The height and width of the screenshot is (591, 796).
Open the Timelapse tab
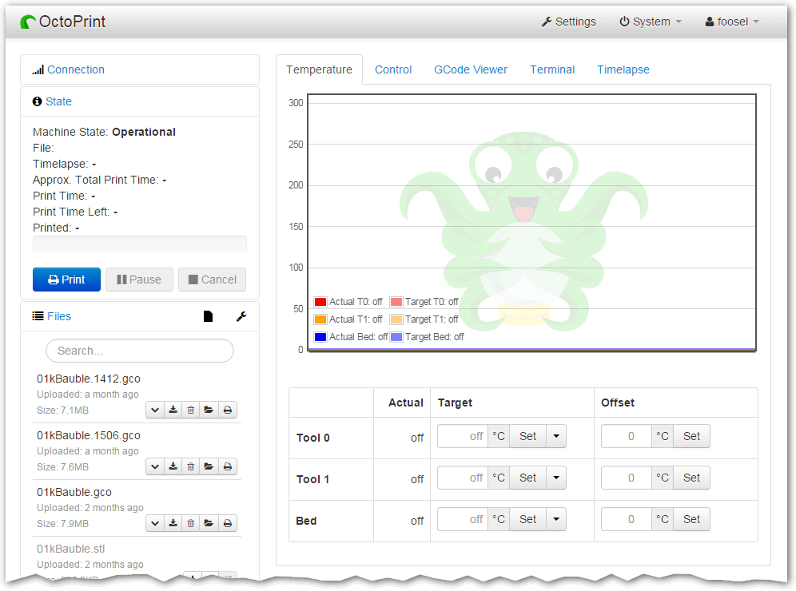click(623, 69)
